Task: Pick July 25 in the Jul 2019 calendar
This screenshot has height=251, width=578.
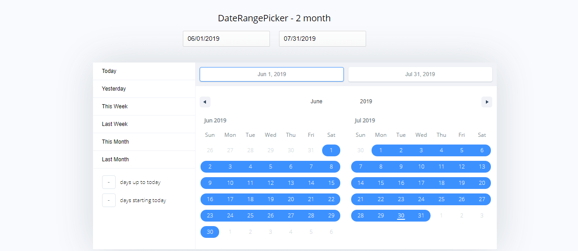Action: pyautogui.click(x=441, y=199)
